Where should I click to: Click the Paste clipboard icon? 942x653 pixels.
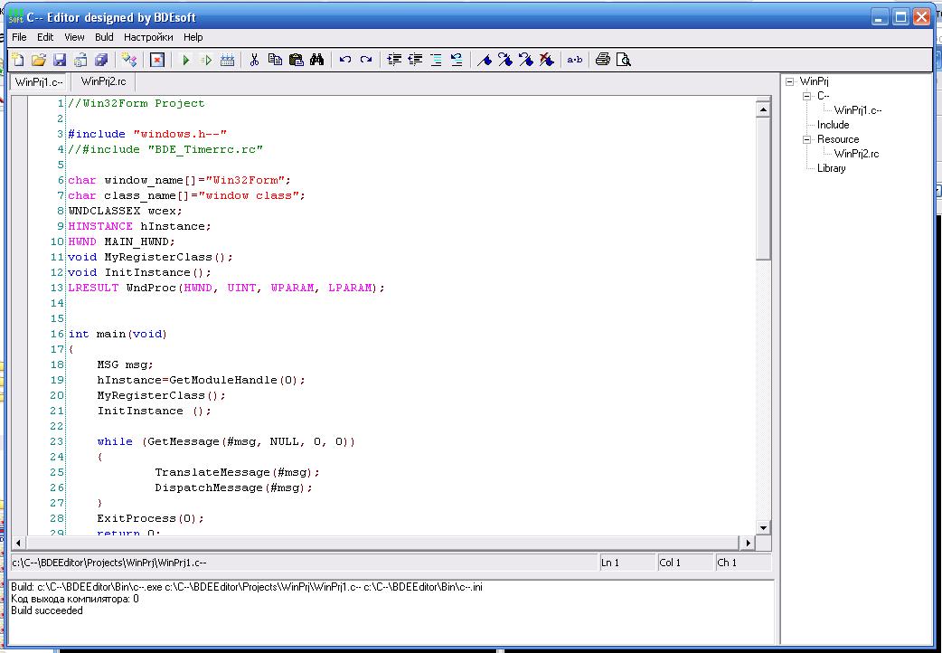(297, 60)
